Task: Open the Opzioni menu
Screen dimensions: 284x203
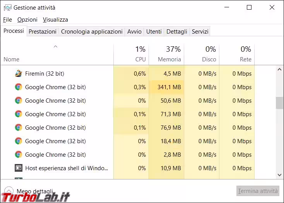Action: (x=27, y=19)
